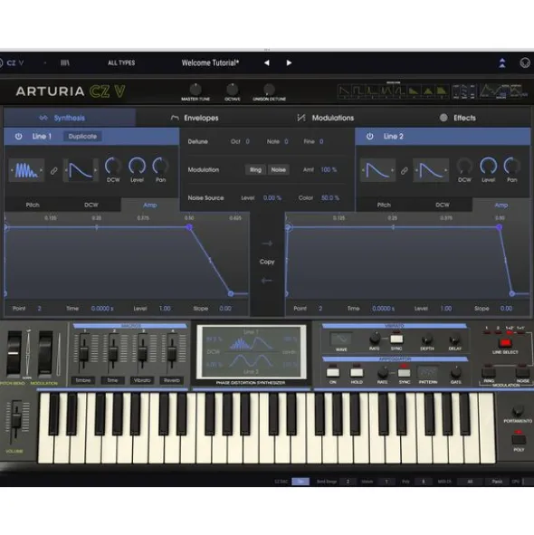Switch to the Modulations tab
Image resolution: width=534 pixels, height=535 pixels.
326,118
